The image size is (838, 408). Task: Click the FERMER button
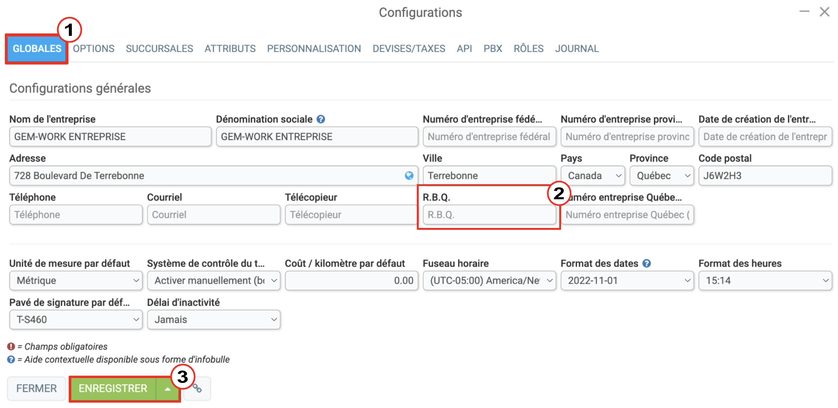[x=36, y=389]
